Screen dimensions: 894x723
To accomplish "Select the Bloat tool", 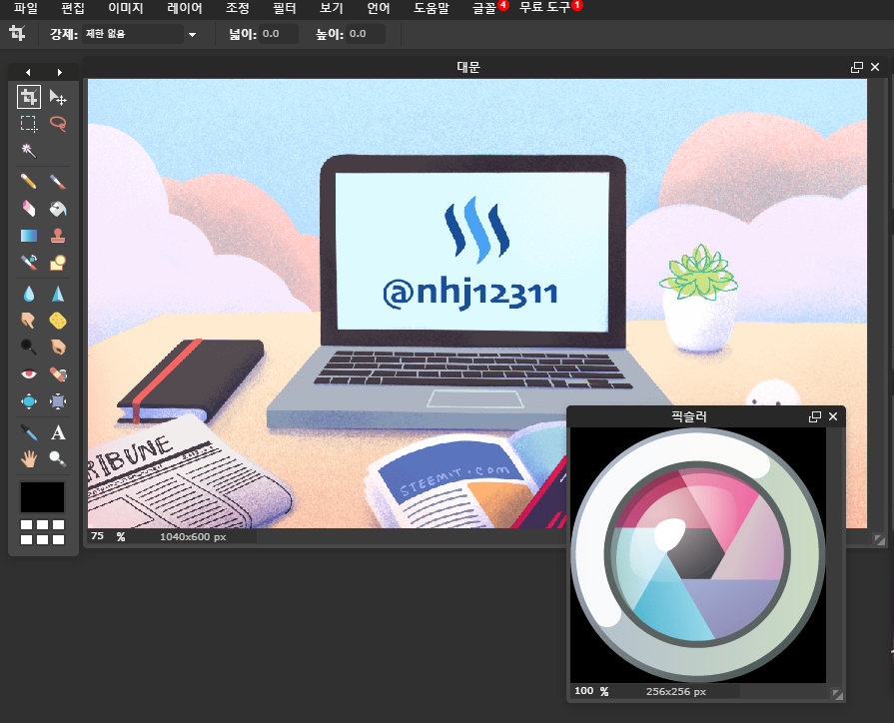I will pos(29,401).
